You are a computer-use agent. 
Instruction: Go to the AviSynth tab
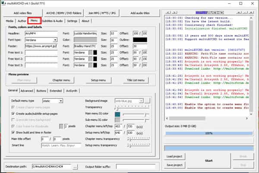coord(71,91)
